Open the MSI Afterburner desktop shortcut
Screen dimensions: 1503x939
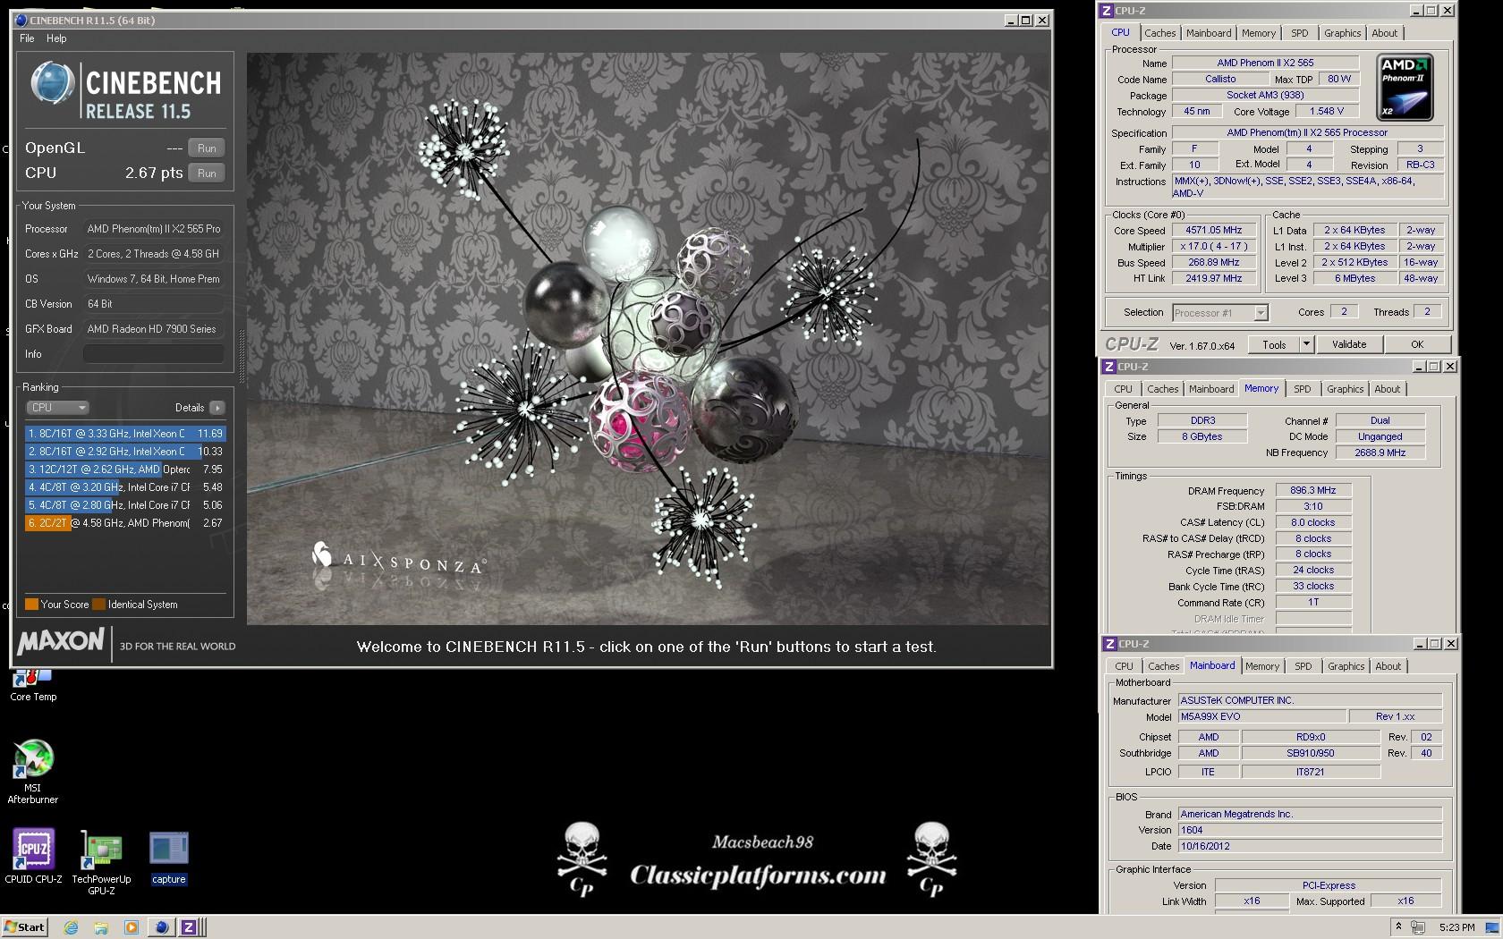pyautogui.click(x=33, y=771)
